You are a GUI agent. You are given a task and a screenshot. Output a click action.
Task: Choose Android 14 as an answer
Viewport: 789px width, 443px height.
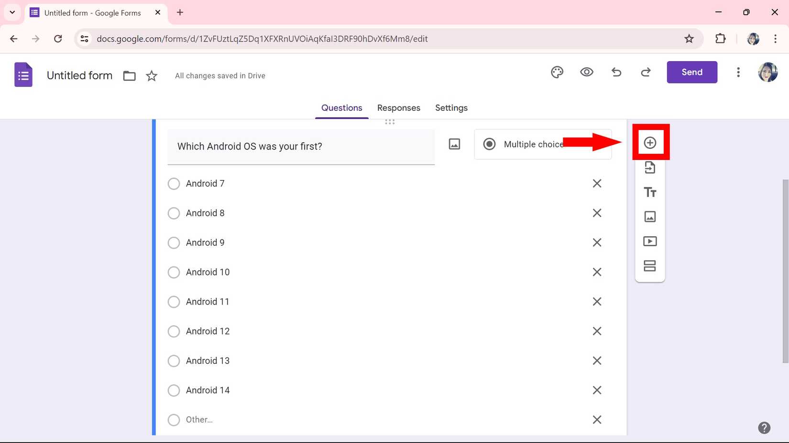(174, 390)
